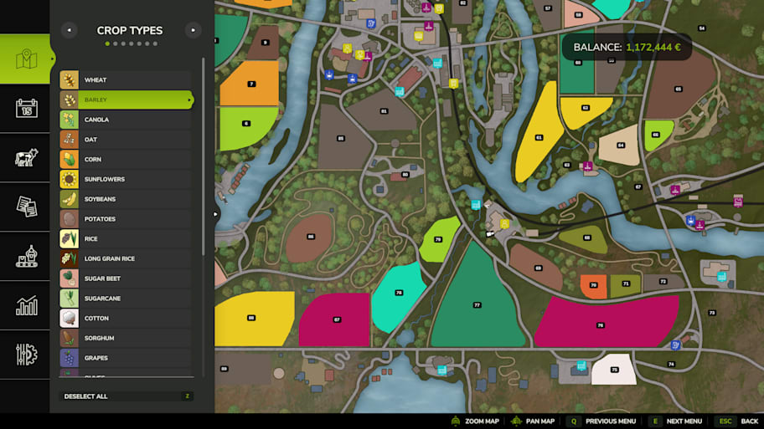Collapse the side panel with edge arrow
The height and width of the screenshot is (429, 764).
click(215, 214)
